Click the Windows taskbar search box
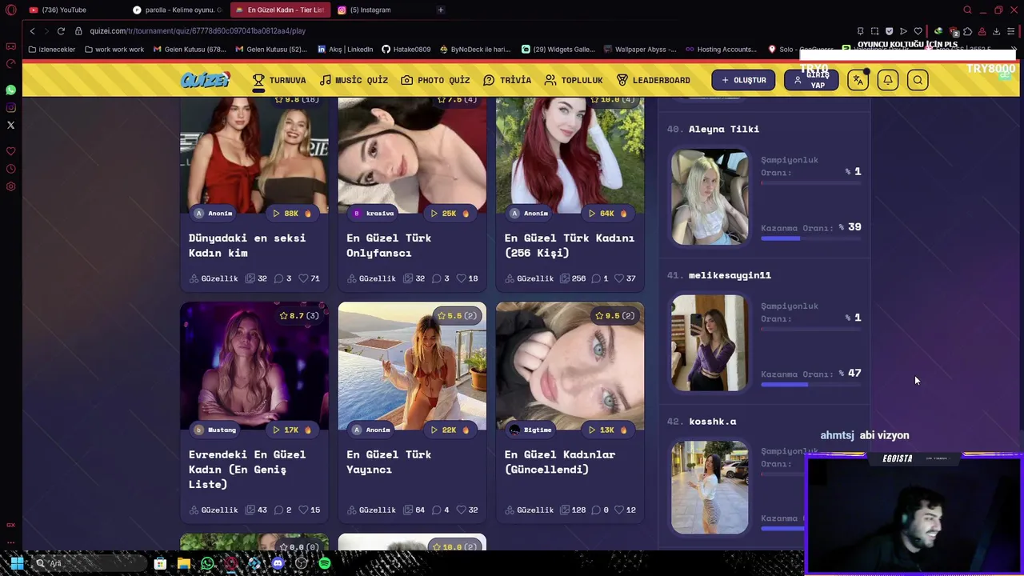 tap(90, 563)
